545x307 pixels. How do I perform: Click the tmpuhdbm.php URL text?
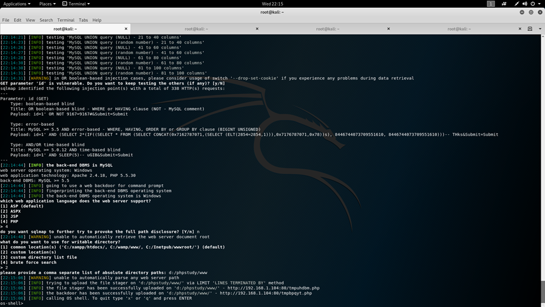[274, 288]
